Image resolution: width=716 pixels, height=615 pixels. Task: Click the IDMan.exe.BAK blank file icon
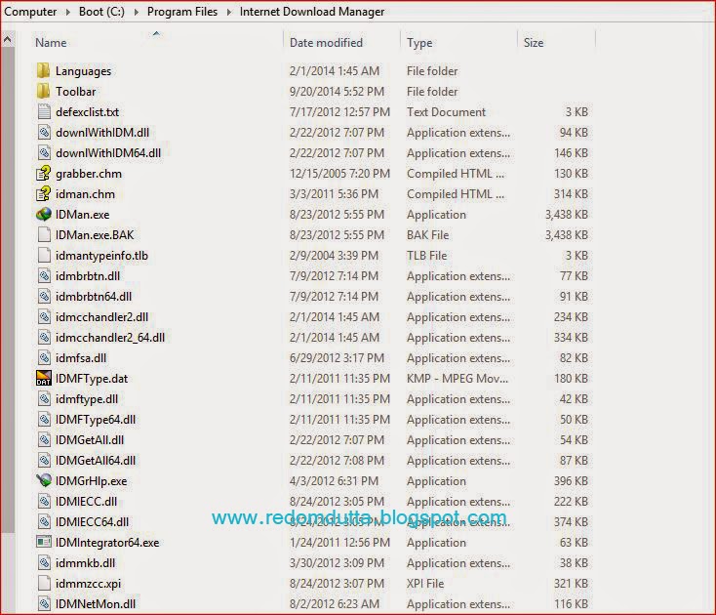44,235
